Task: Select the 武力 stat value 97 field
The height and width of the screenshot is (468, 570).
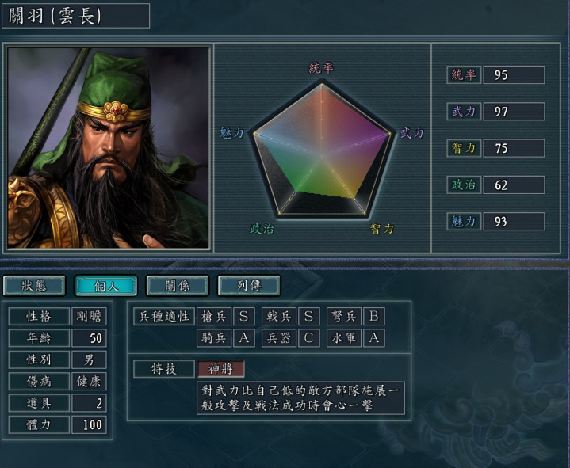Action: [514, 112]
